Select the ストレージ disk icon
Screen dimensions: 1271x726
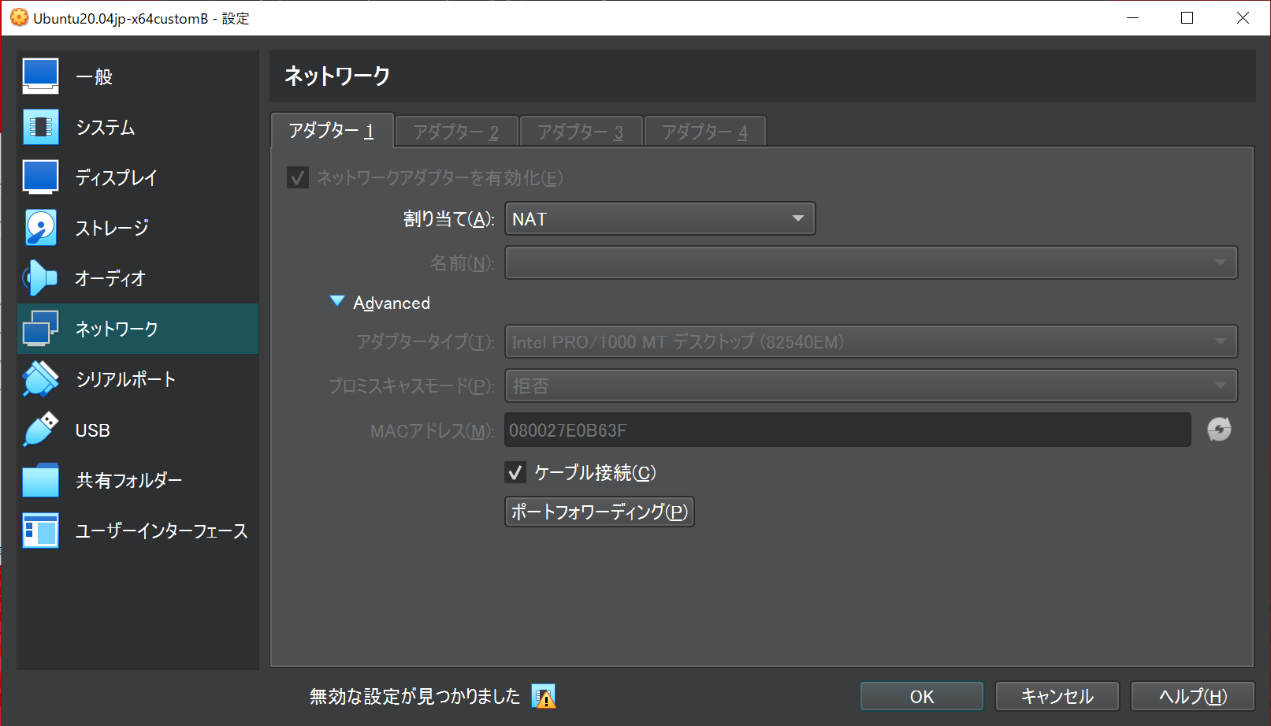[x=40, y=228]
